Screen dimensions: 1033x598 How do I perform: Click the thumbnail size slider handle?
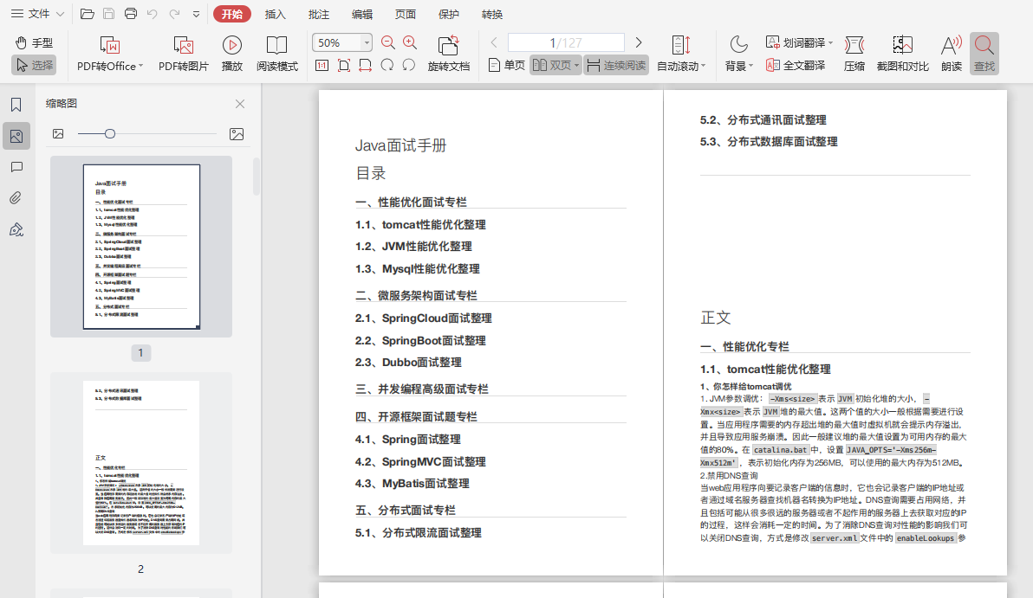click(x=110, y=133)
